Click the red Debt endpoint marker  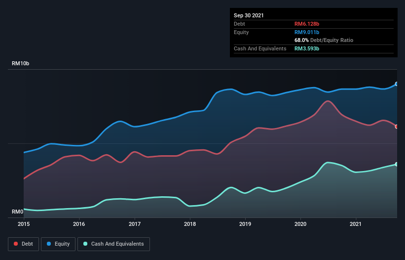397,127
